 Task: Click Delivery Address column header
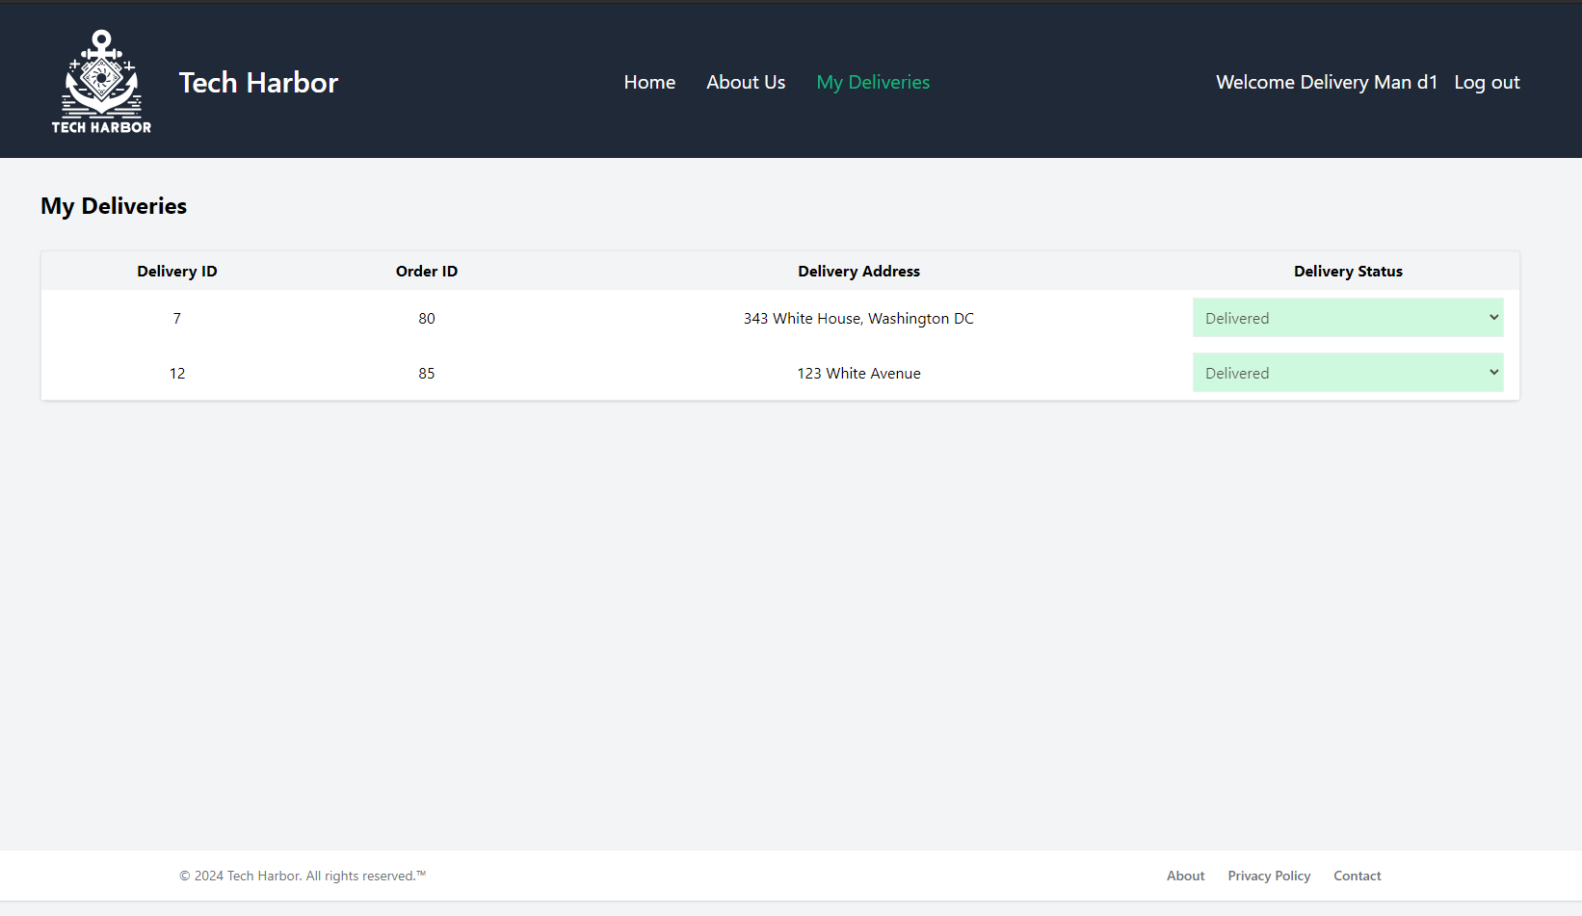pyautogui.click(x=858, y=272)
